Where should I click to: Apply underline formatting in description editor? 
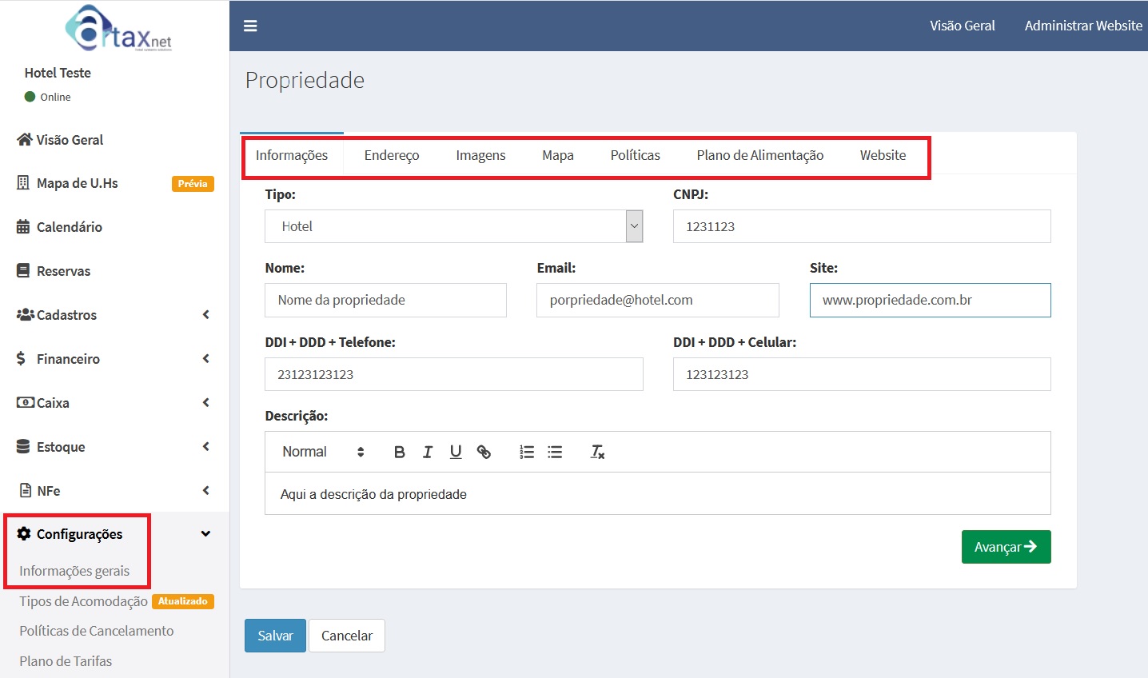click(456, 453)
